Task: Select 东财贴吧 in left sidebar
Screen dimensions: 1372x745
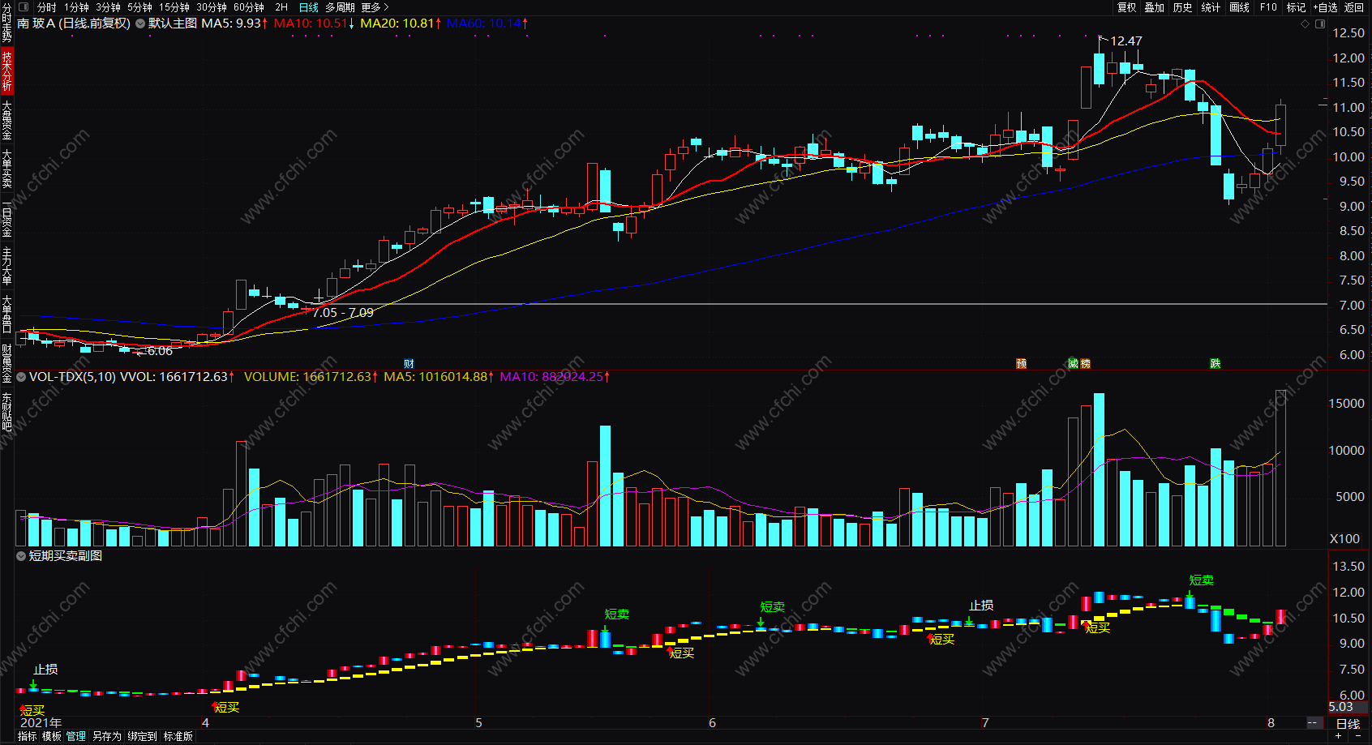Action: [x=6, y=412]
